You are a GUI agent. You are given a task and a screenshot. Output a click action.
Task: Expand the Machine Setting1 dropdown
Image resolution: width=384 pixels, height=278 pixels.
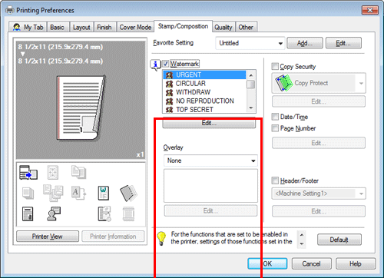(x=319, y=194)
